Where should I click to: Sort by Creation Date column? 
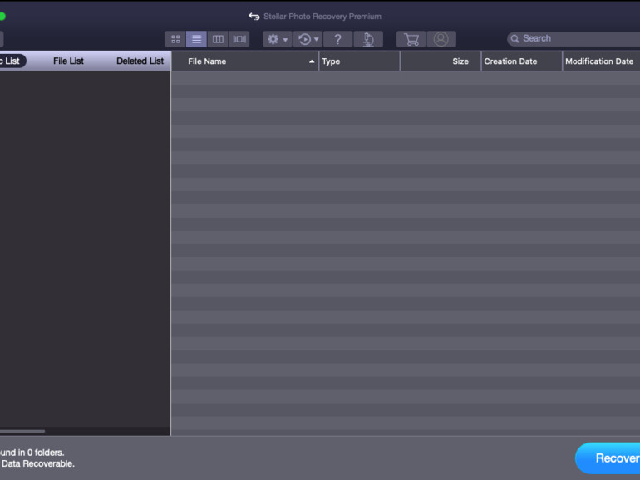(522, 61)
